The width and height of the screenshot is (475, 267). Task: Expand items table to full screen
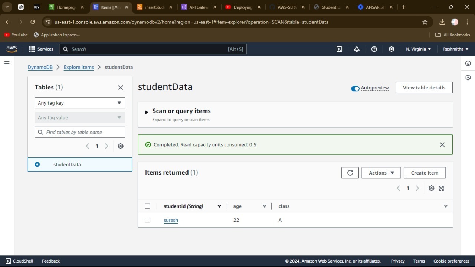coord(441,188)
